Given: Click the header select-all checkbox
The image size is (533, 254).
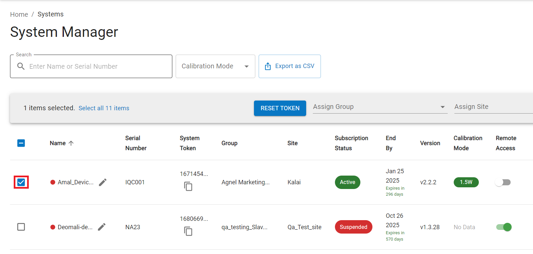Looking at the screenshot, I should 21,143.
